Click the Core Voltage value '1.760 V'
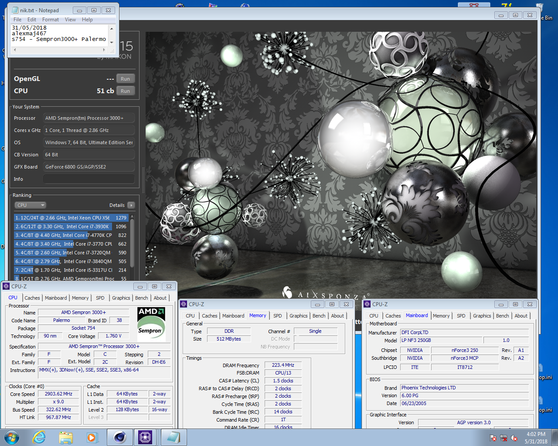558x446 pixels. tap(113, 336)
